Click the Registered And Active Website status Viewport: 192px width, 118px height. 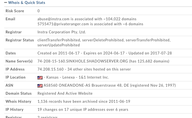(x=65, y=94)
